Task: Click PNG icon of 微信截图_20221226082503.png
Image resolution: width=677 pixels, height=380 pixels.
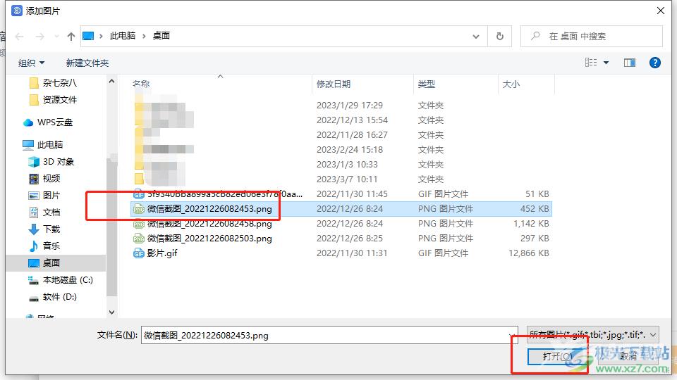Action: pyautogui.click(x=139, y=239)
